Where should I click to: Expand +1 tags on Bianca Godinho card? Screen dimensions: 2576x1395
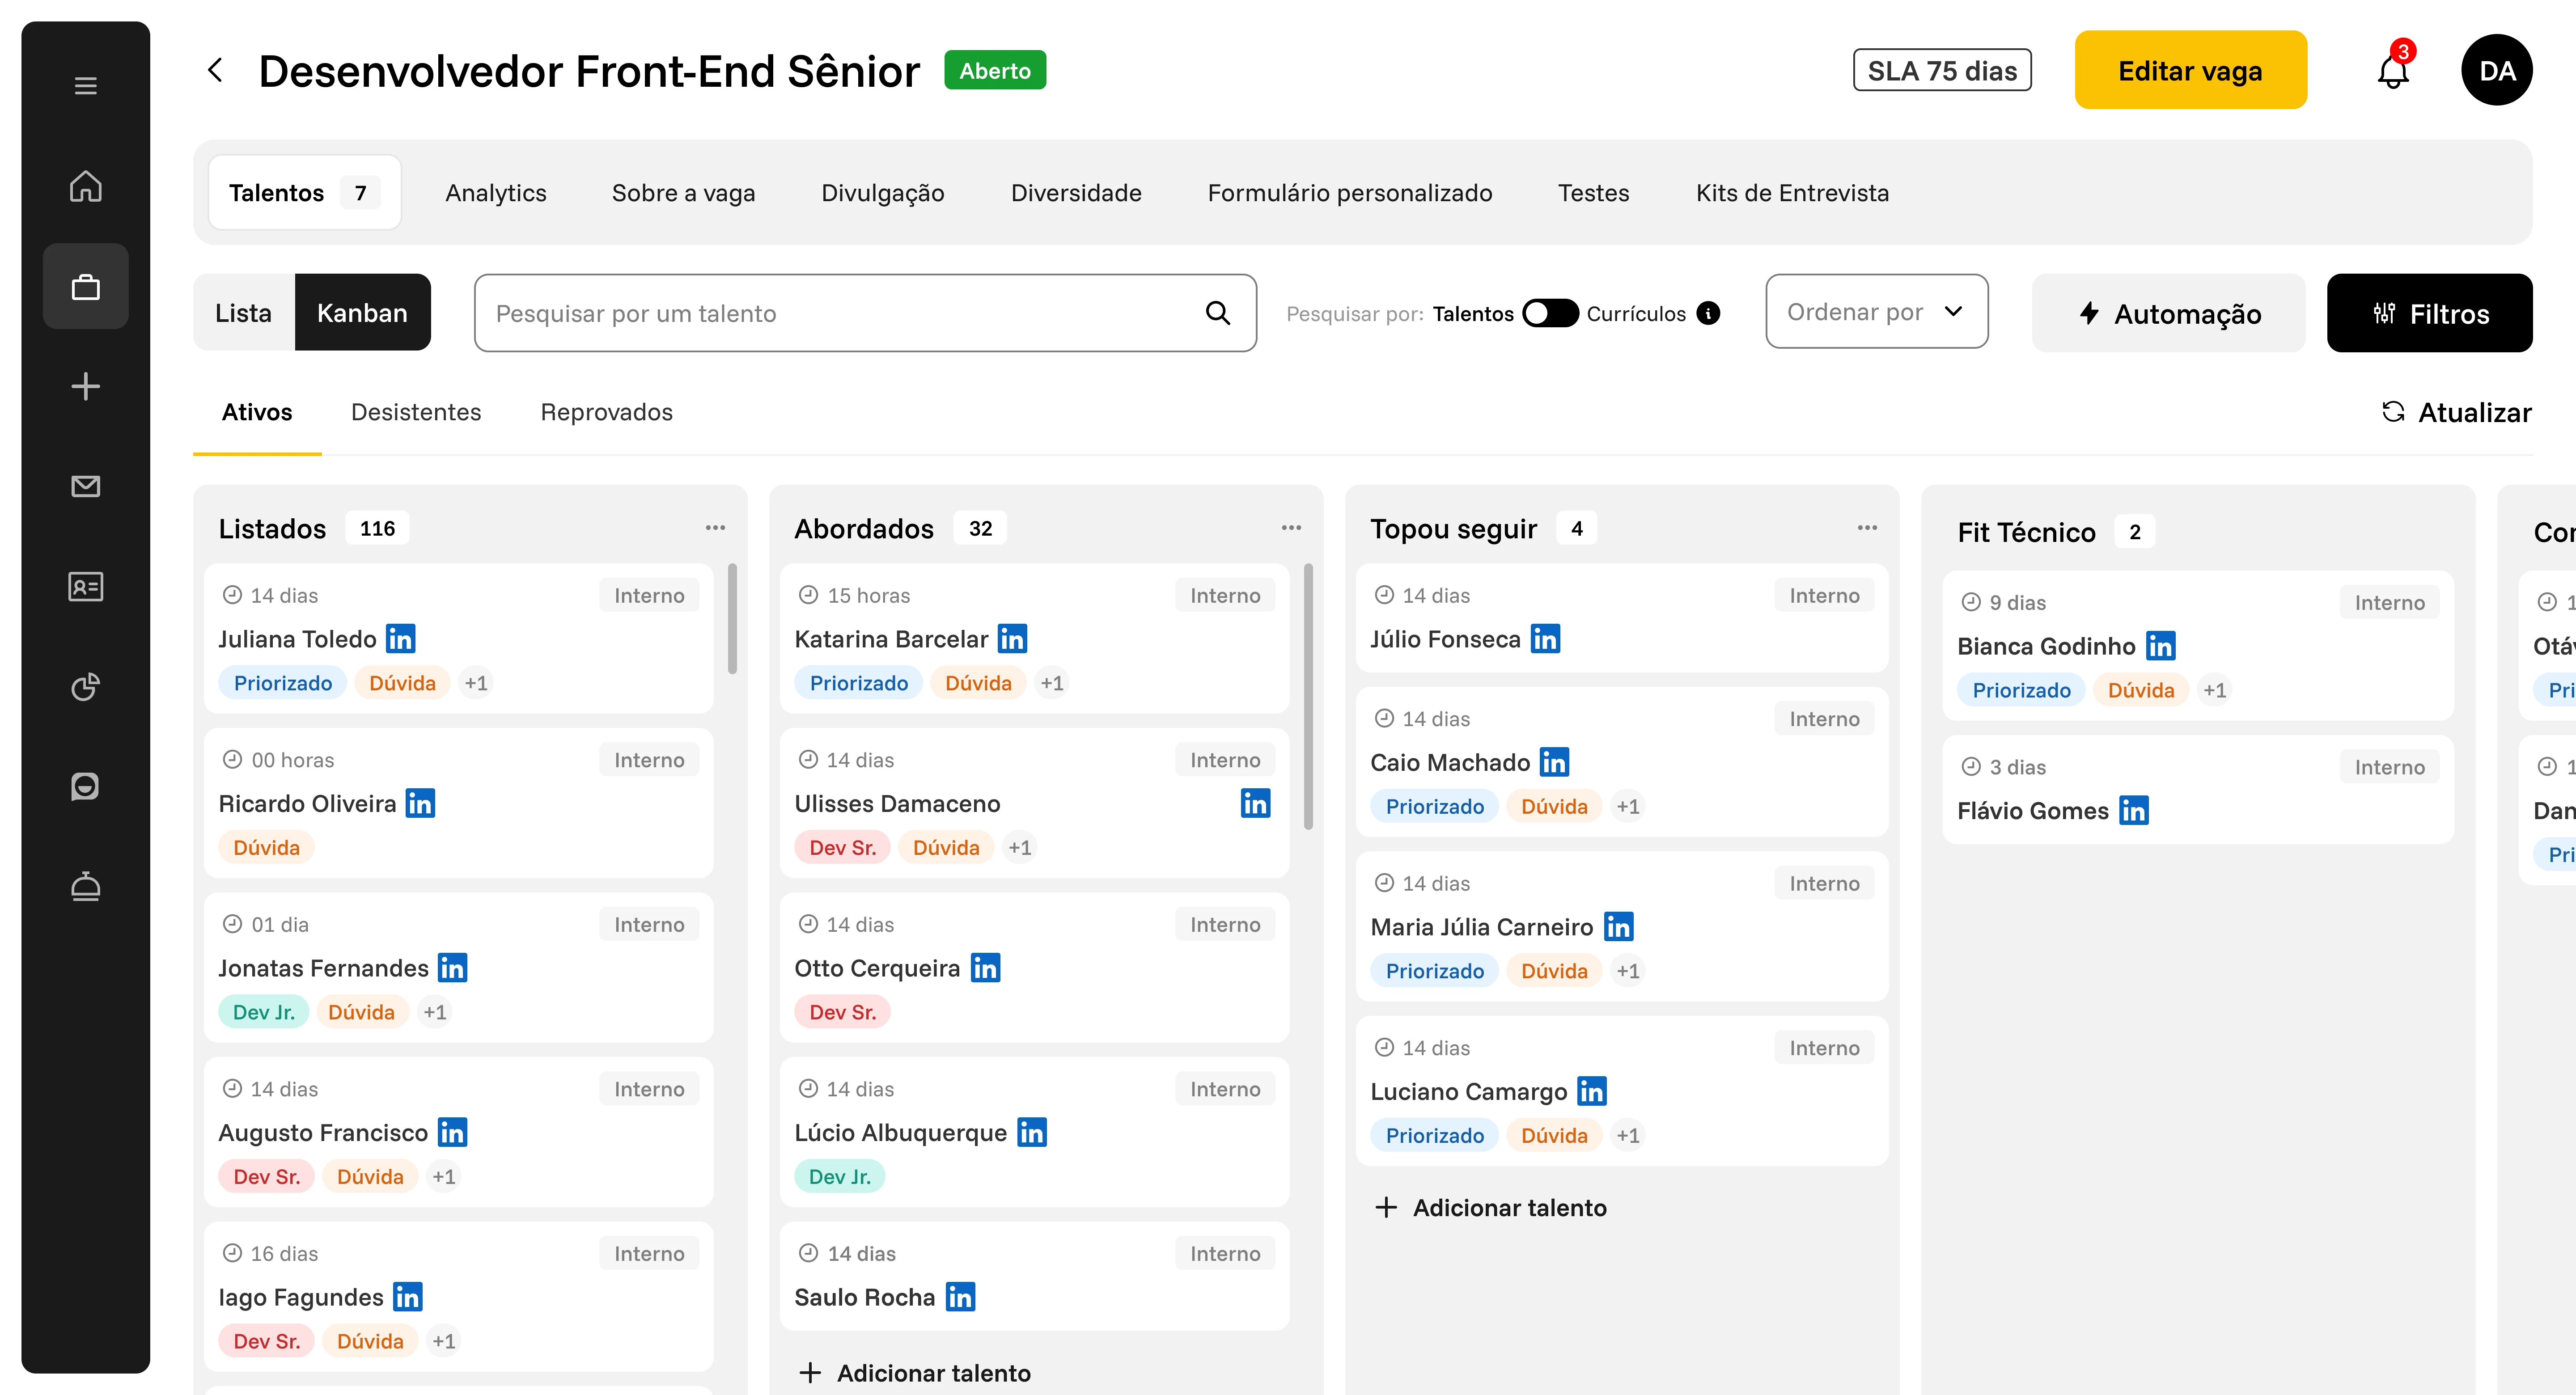click(2215, 690)
